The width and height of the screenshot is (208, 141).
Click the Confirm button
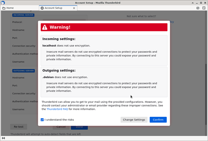click(158, 120)
